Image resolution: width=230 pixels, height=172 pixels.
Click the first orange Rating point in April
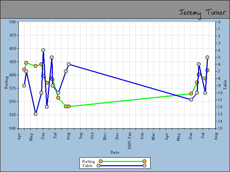click(24, 70)
